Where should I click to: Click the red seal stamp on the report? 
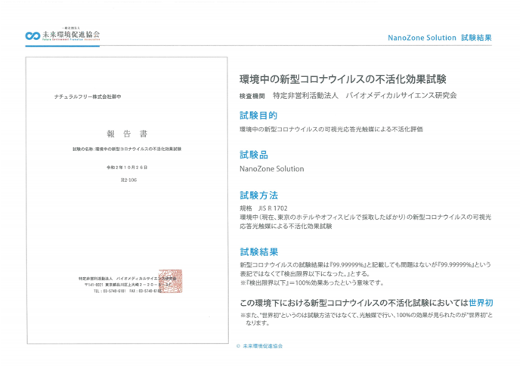[170, 281]
